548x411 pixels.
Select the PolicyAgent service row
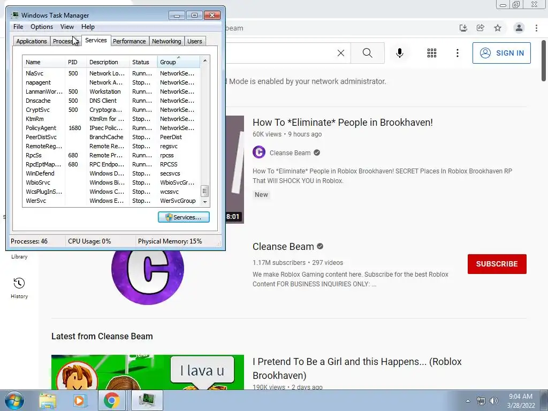click(111, 128)
